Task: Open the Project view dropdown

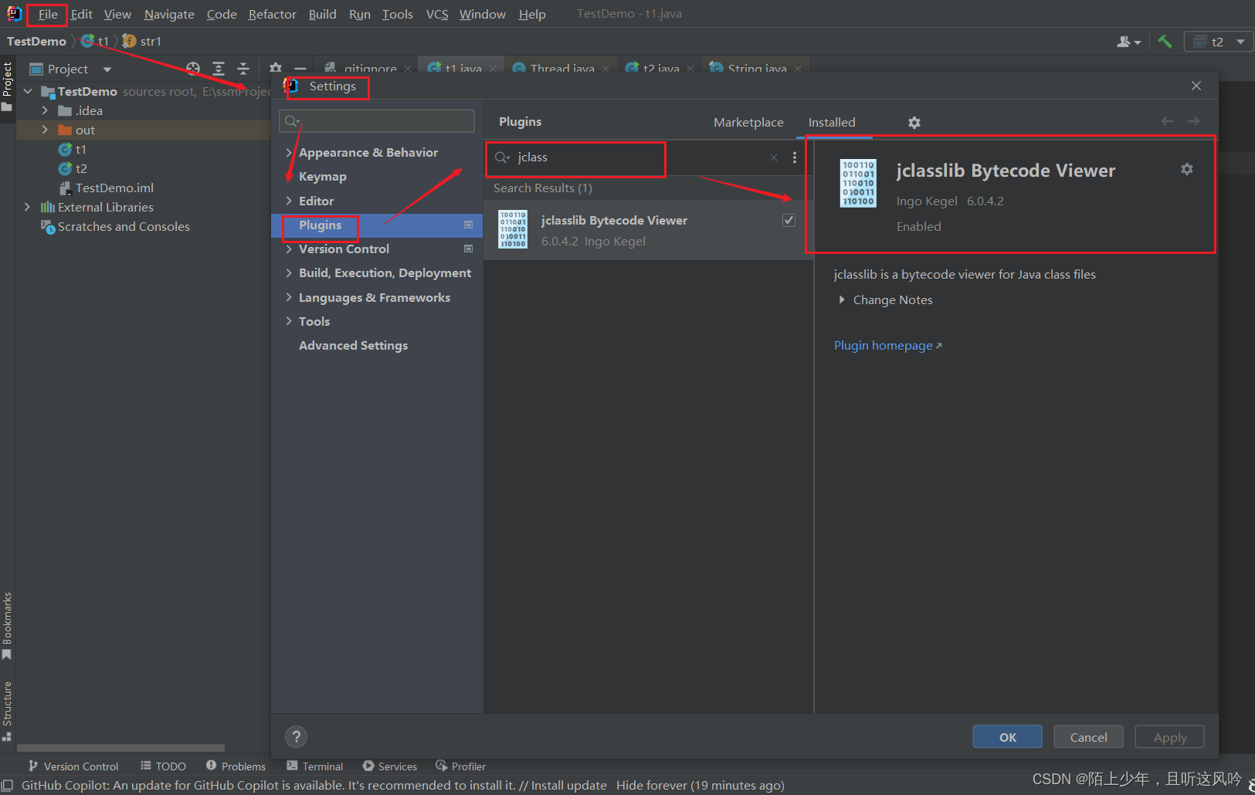Action: pos(107,69)
